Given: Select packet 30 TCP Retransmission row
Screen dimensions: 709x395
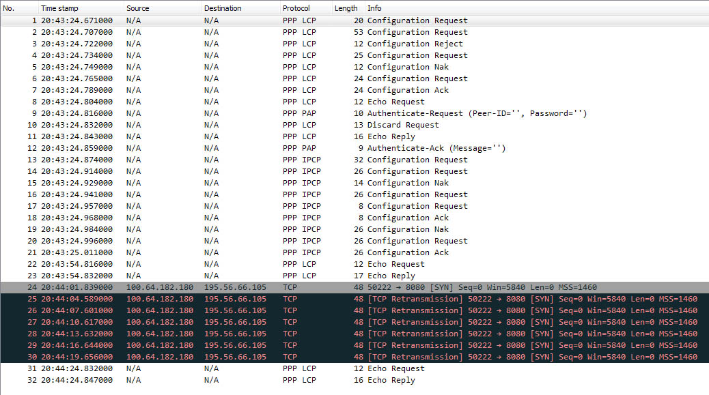Looking at the screenshot, I should click(532, 357).
